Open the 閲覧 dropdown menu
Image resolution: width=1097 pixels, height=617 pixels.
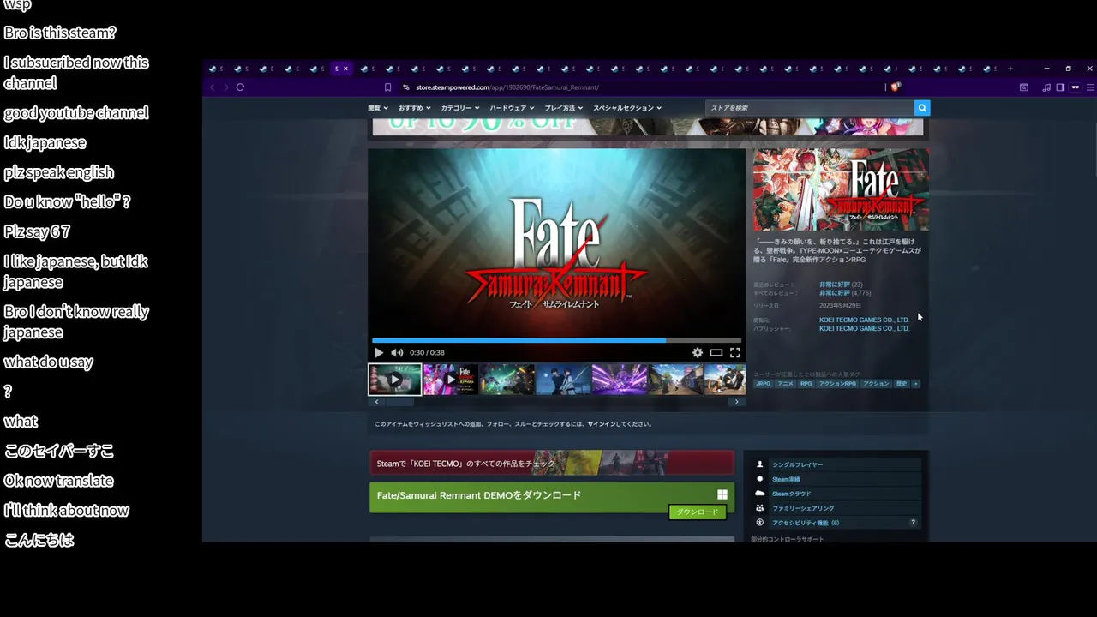pyautogui.click(x=378, y=108)
